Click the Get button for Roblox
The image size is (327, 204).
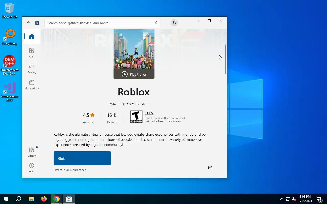tap(82, 158)
